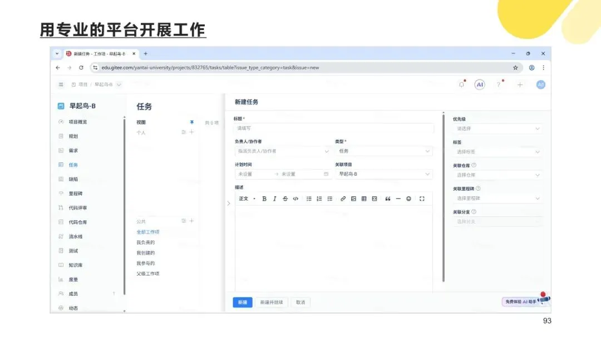Insert link using editor toolbar icon
The height and width of the screenshot is (338, 601).
(343, 198)
